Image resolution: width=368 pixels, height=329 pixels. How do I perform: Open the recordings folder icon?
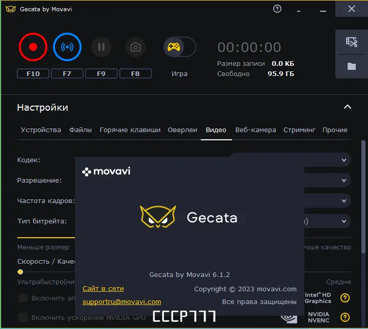click(351, 66)
